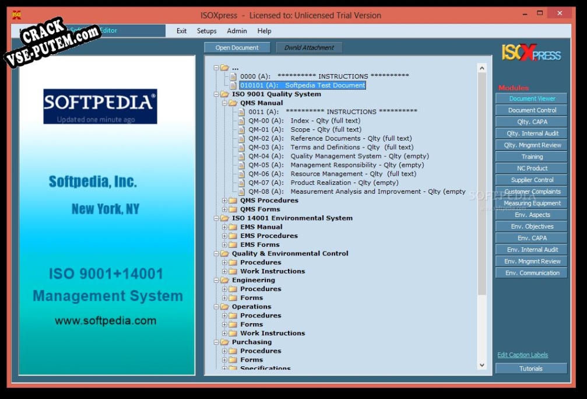
Task: Open the Supplier Control module
Action: (x=531, y=180)
